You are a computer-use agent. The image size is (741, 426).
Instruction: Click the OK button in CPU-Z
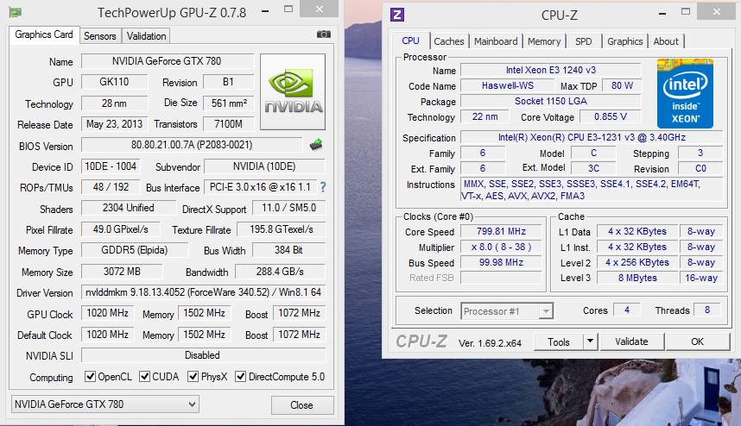pyautogui.click(x=698, y=341)
